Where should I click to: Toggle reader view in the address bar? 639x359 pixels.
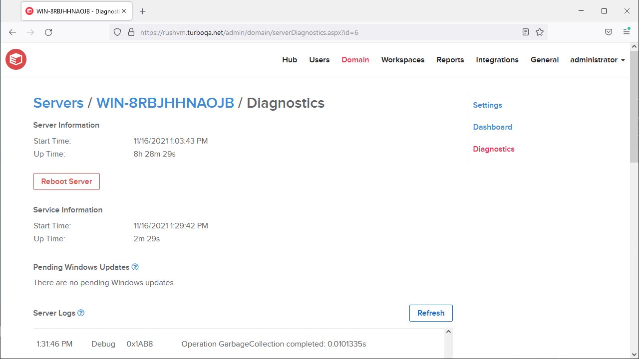pyautogui.click(x=525, y=32)
